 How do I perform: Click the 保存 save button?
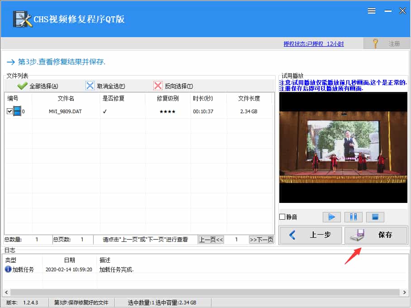[x=376, y=235]
